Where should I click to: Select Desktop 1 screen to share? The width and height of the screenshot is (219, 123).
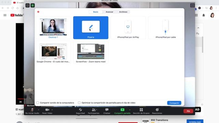pyautogui.click(x=53, y=28)
